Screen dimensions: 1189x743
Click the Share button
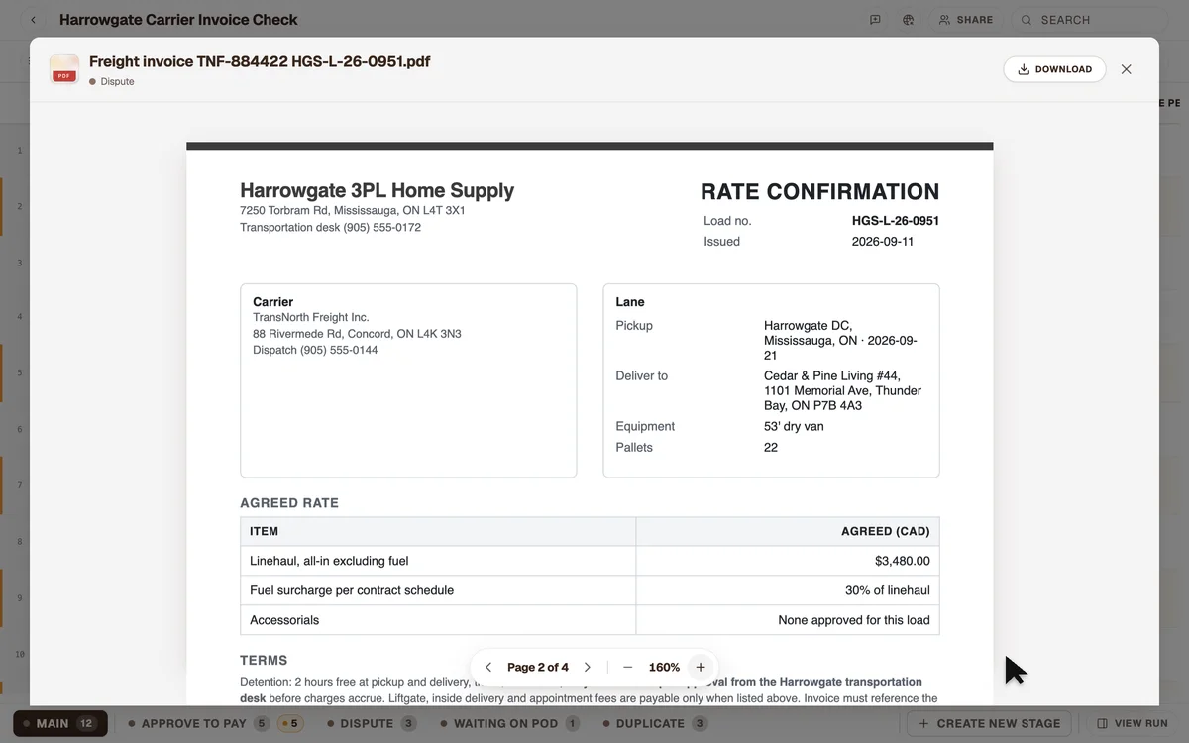966,20
